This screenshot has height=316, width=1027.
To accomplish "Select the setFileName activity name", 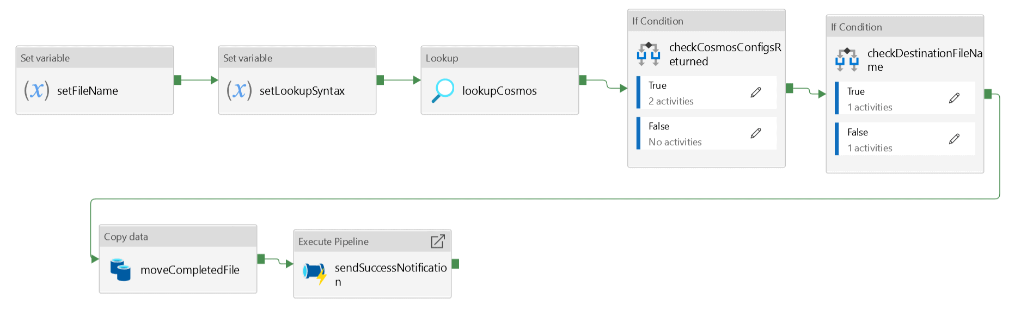I will point(87,91).
